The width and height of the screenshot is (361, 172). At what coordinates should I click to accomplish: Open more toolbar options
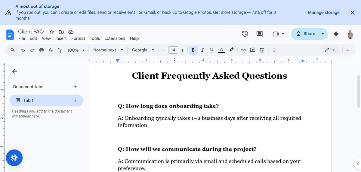point(274,50)
